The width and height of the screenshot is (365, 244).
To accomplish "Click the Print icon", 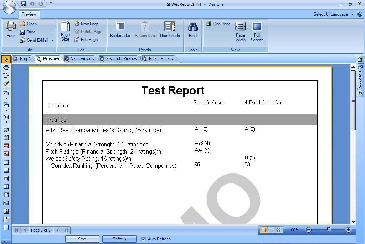I will (10, 29).
